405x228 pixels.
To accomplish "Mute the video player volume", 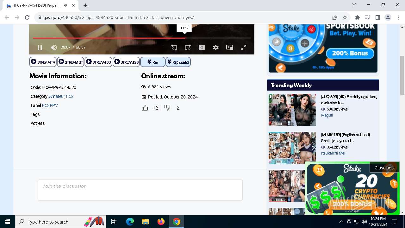I will pyautogui.click(x=54, y=47).
